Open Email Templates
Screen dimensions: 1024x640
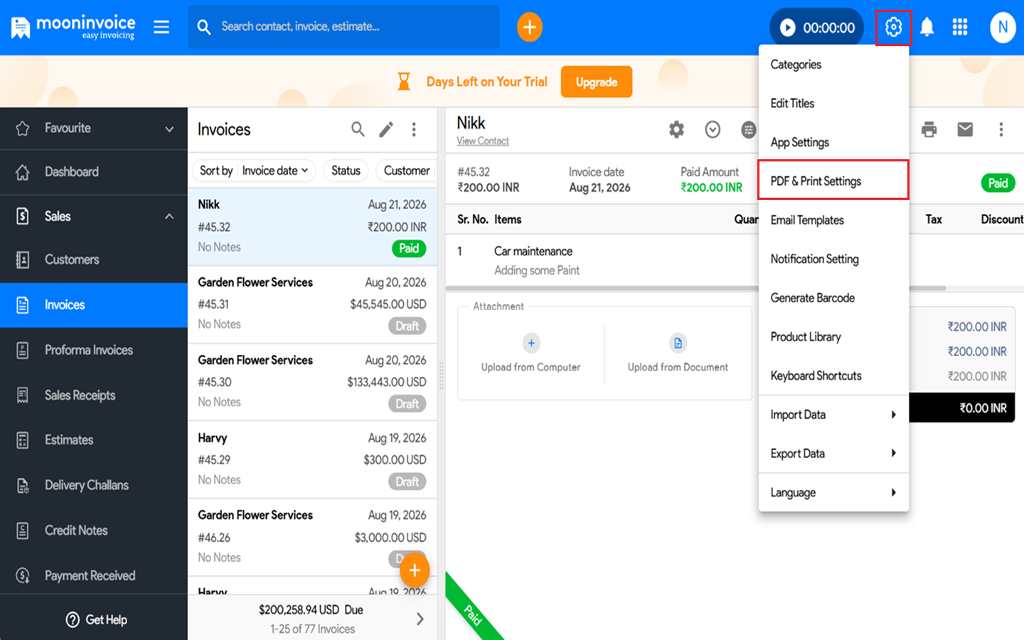[x=833, y=220]
